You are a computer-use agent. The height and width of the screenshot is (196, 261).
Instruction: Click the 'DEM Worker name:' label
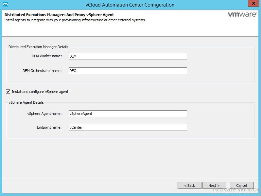[46, 56]
